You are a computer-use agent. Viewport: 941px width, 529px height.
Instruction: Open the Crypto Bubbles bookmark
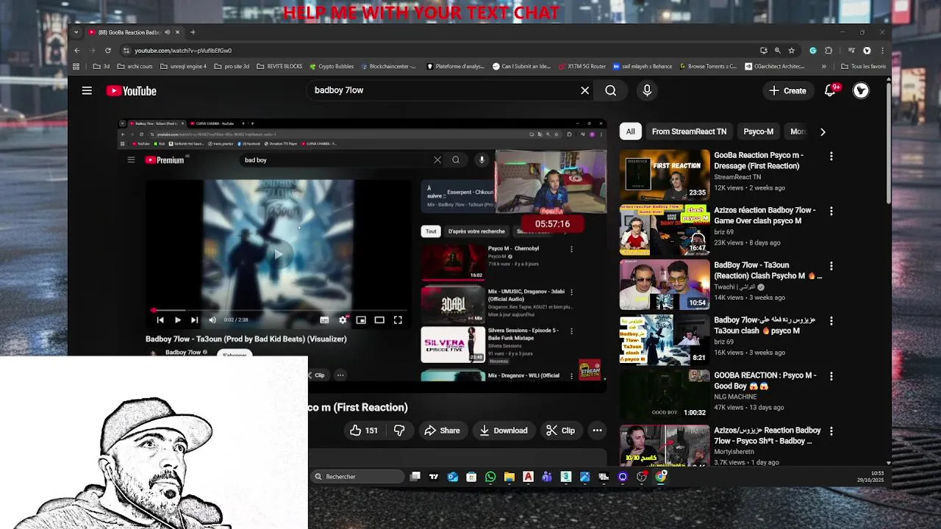pyautogui.click(x=332, y=66)
